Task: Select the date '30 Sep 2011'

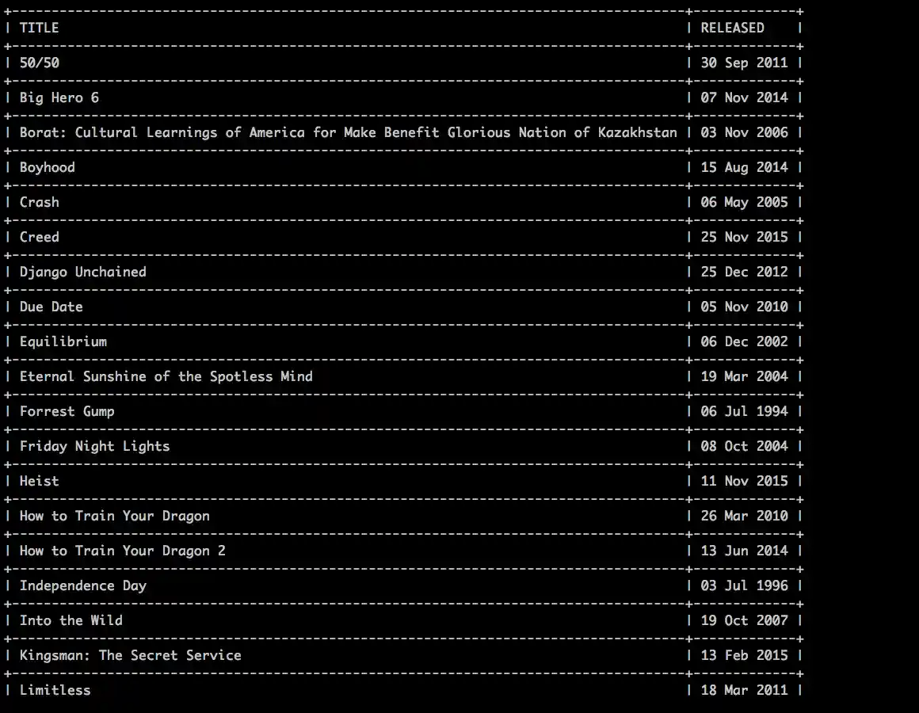Action: coord(745,63)
